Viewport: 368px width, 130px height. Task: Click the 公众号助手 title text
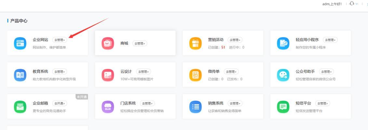pos(305,71)
